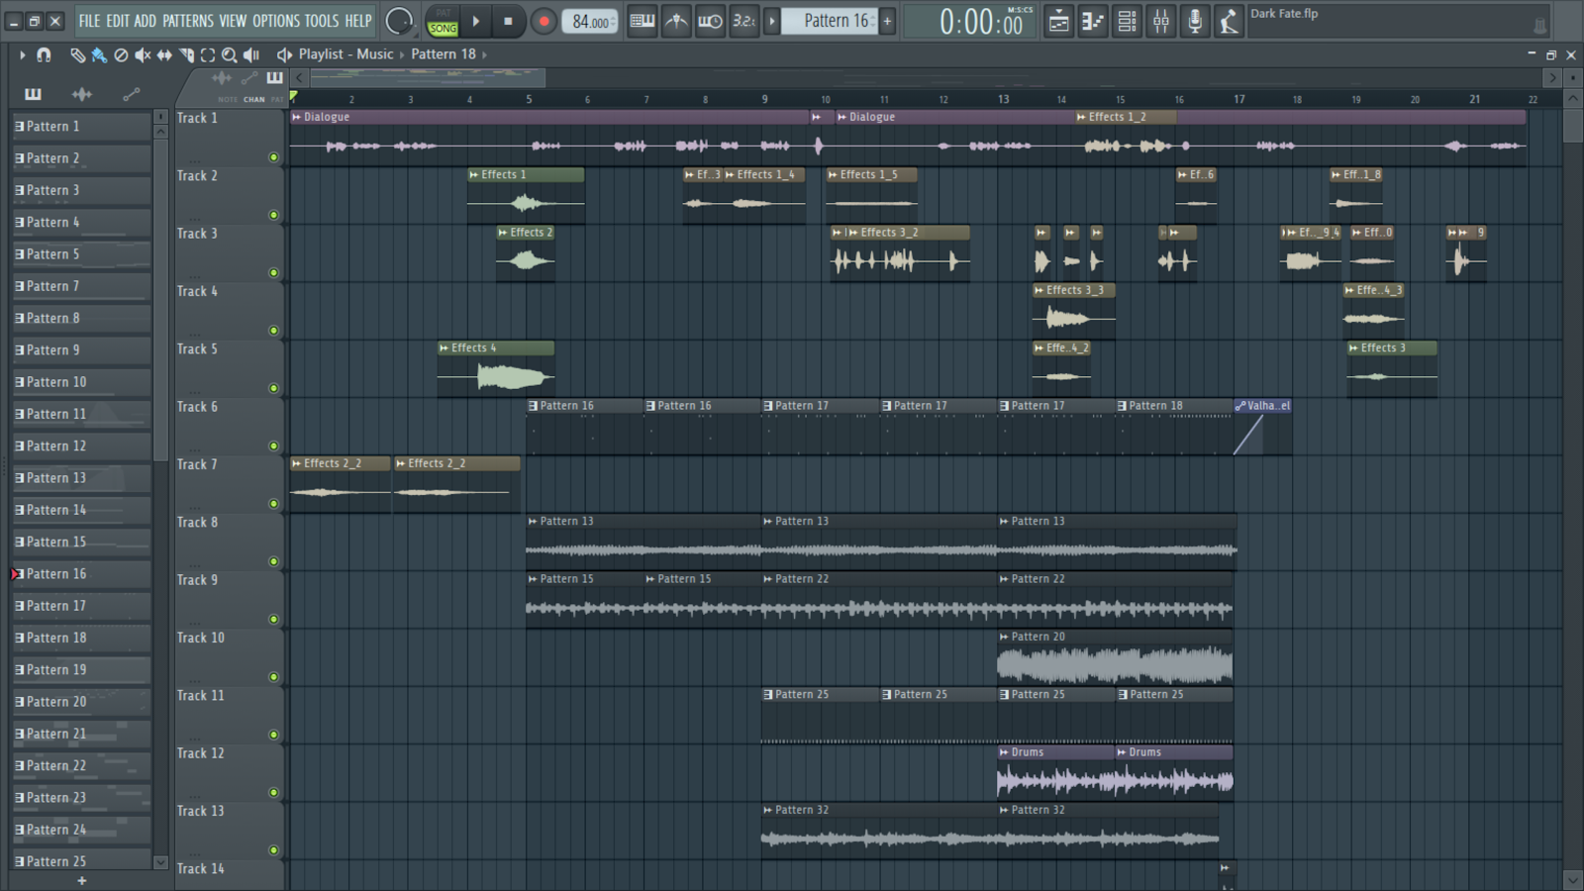Open the TOOLS menu
Viewport: 1584px width, 891px height.
(322, 21)
